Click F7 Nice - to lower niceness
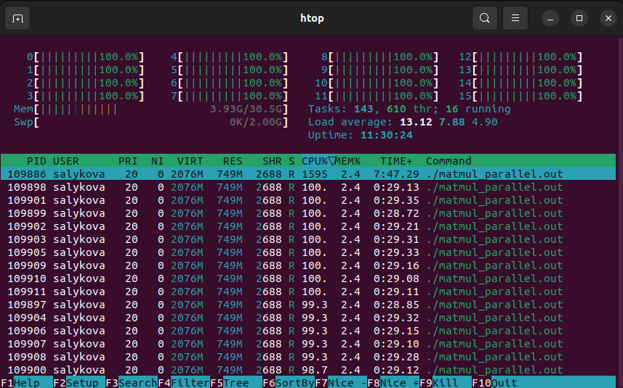The image size is (623, 388). (x=341, y=383)
